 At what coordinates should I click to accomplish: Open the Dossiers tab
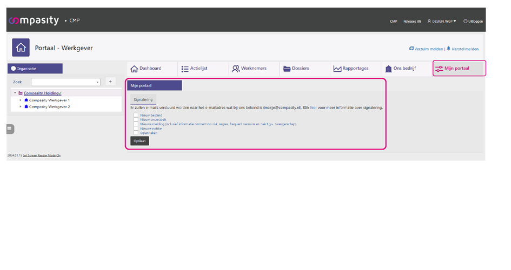(305, 69)
